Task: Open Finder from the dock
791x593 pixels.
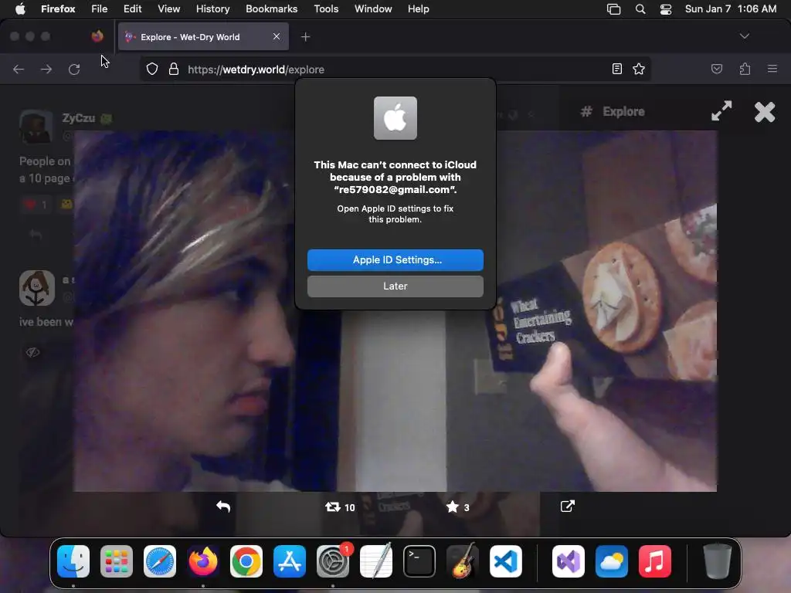Action: tap(73, 561)
